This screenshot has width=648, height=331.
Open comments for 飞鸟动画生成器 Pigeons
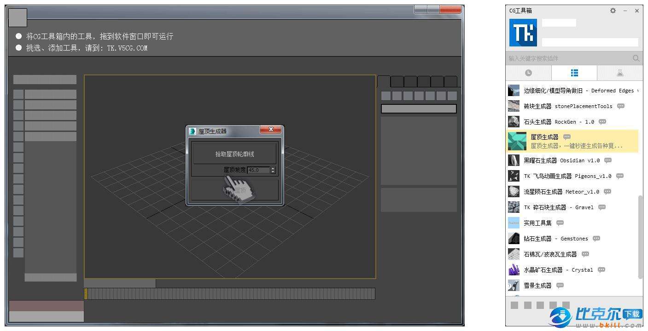[x=620, y=176]
